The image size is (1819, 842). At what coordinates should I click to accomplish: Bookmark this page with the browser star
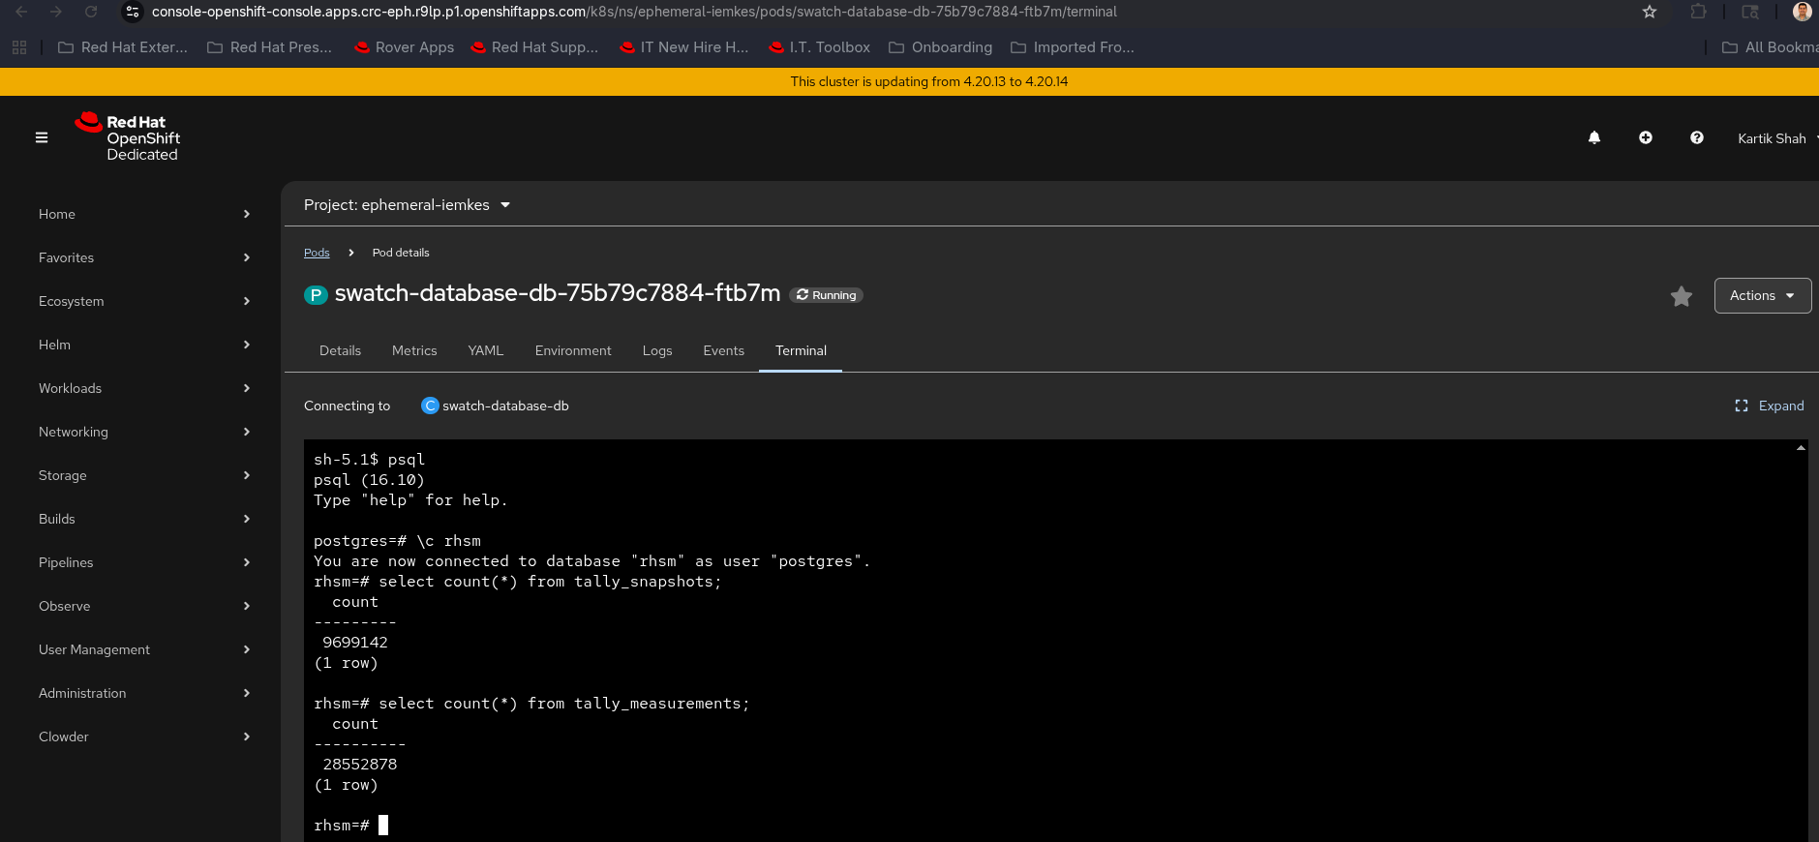point(1650,12)
